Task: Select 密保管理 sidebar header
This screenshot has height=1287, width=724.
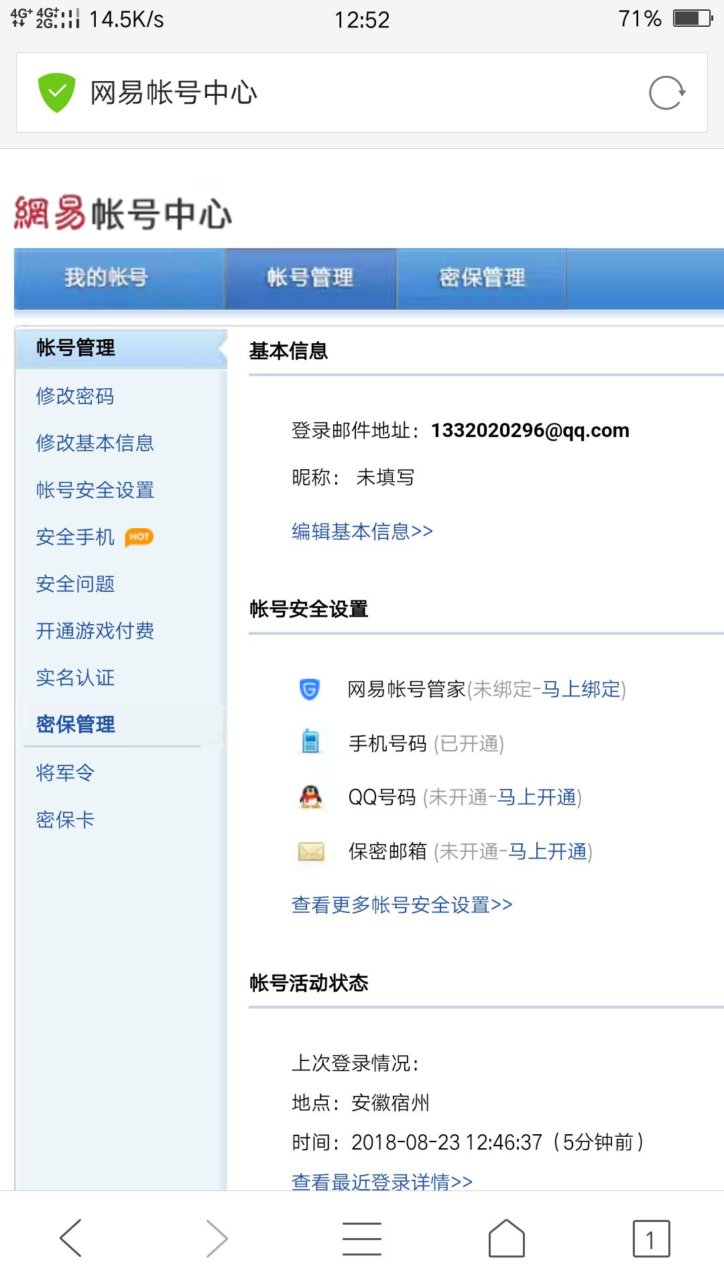Action: (76, 725)
